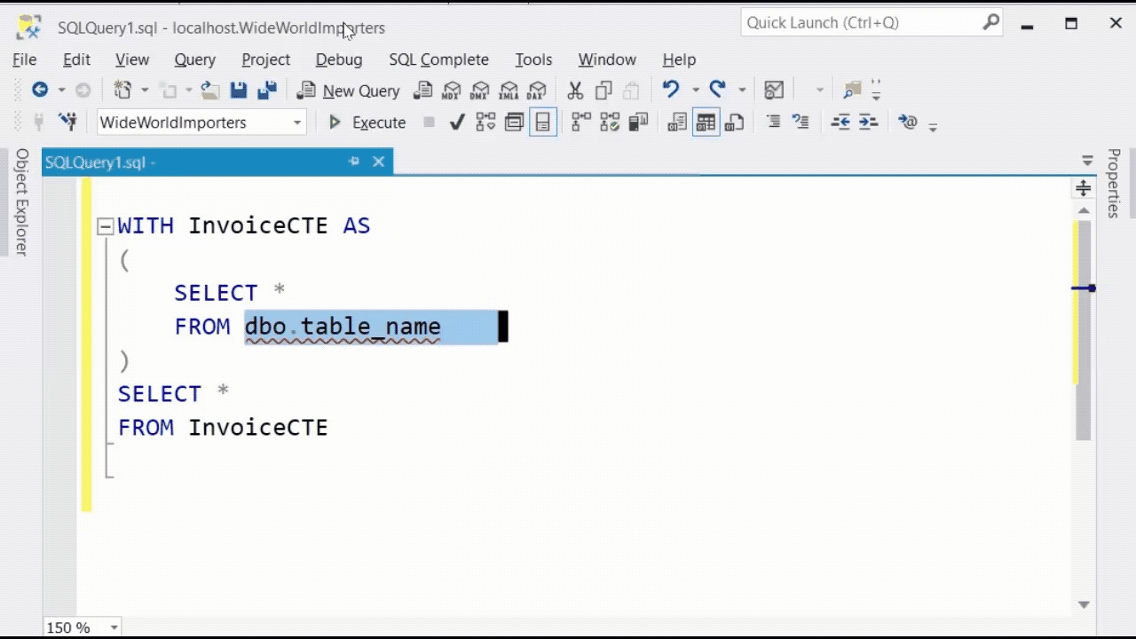This screenshot has width=1136, height=639.
Task: Decrease indent of the selected line
Action: [839, 122]
